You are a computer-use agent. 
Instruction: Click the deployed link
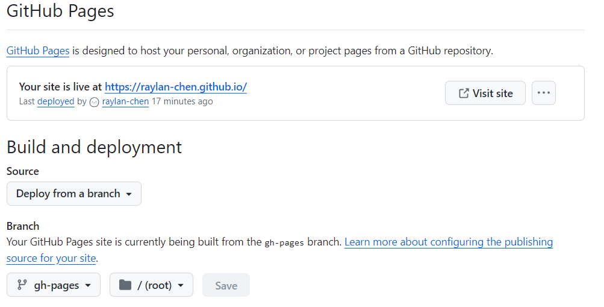56,101
